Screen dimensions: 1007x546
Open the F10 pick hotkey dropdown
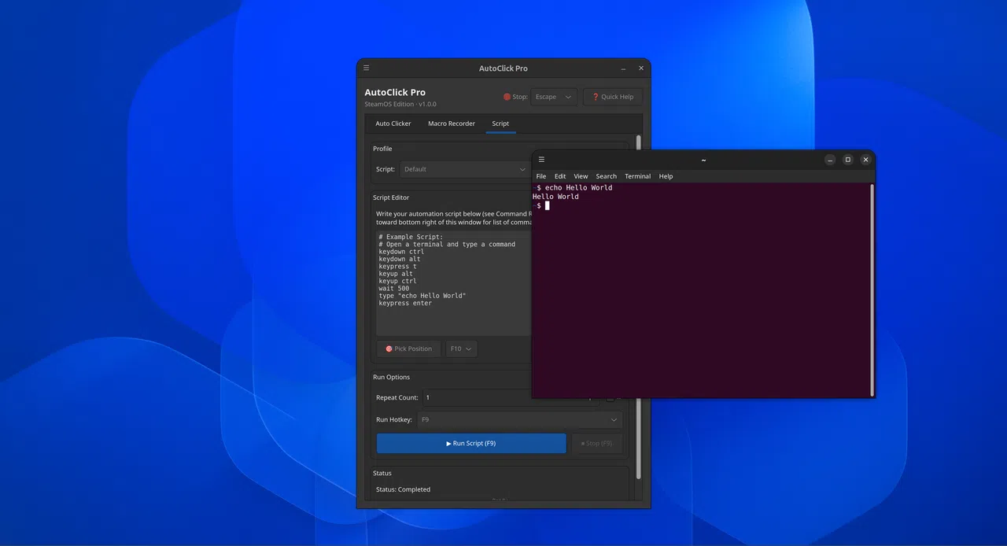(461, 349)
